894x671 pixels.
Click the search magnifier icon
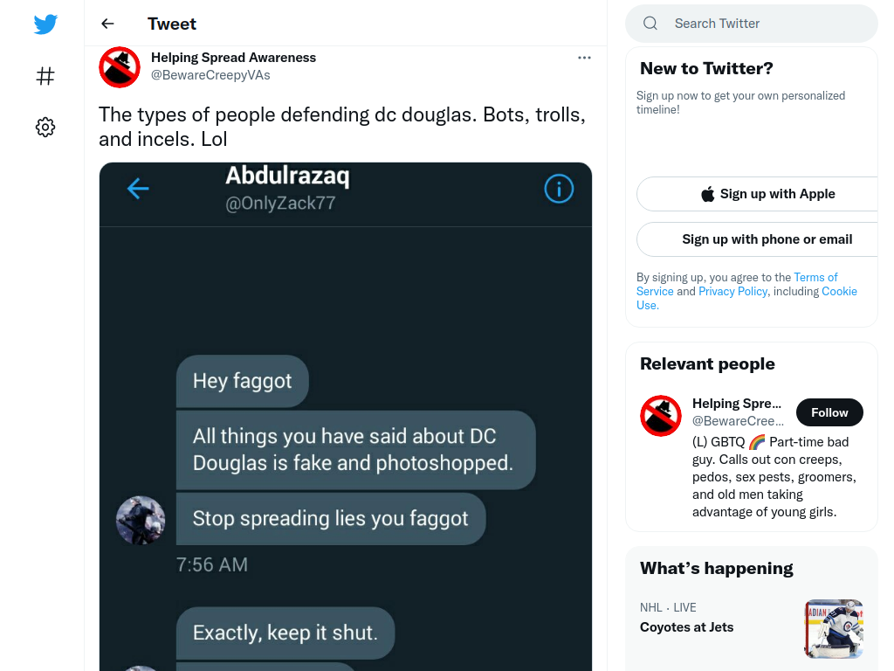pos(650,24)
